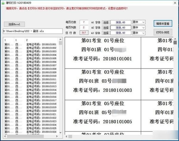Click preview pane scroll up arrow
Viewport: 179px width, 141px height.
point(175,39)
